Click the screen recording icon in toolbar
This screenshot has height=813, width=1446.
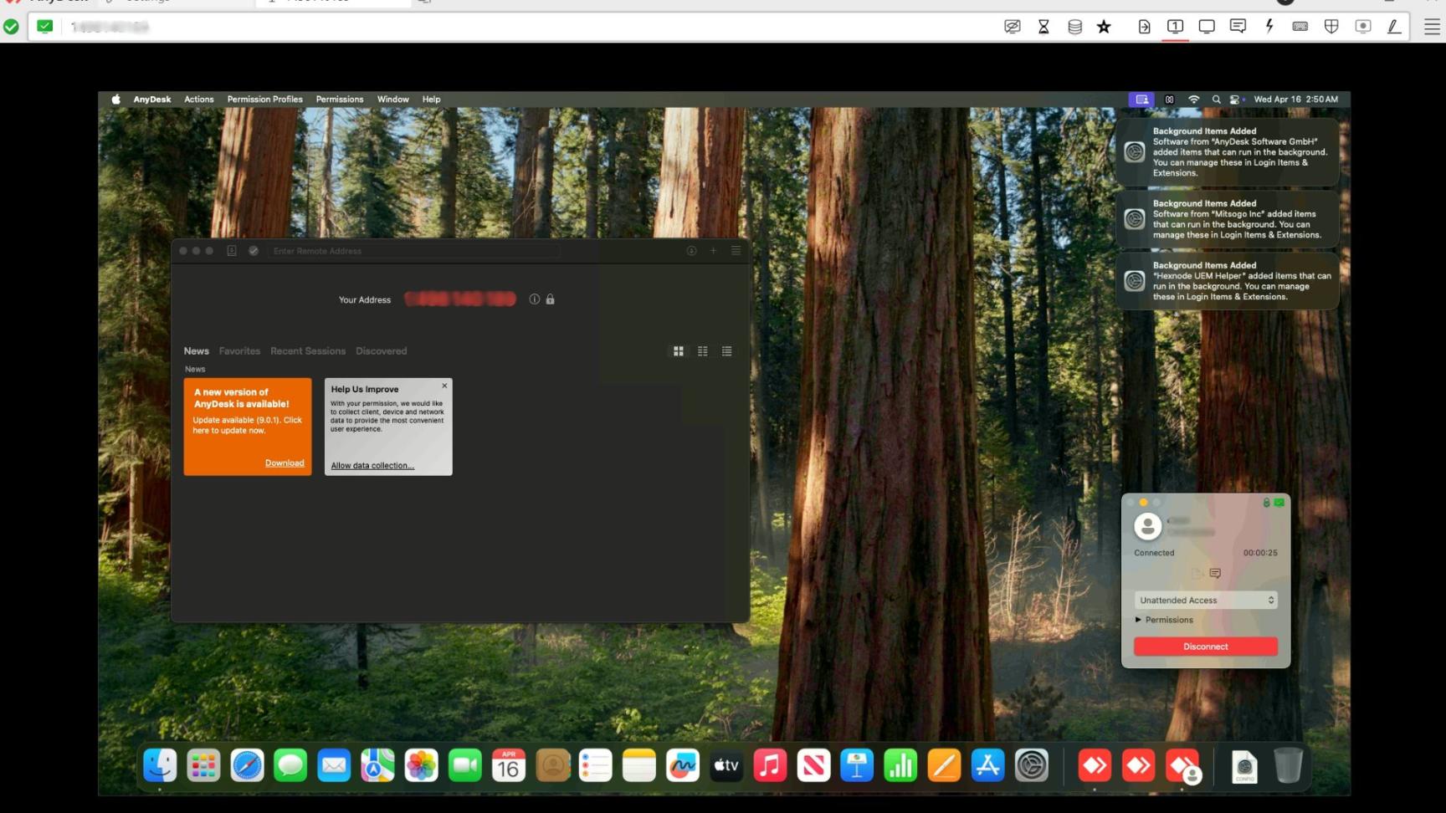coord(1363,27)
